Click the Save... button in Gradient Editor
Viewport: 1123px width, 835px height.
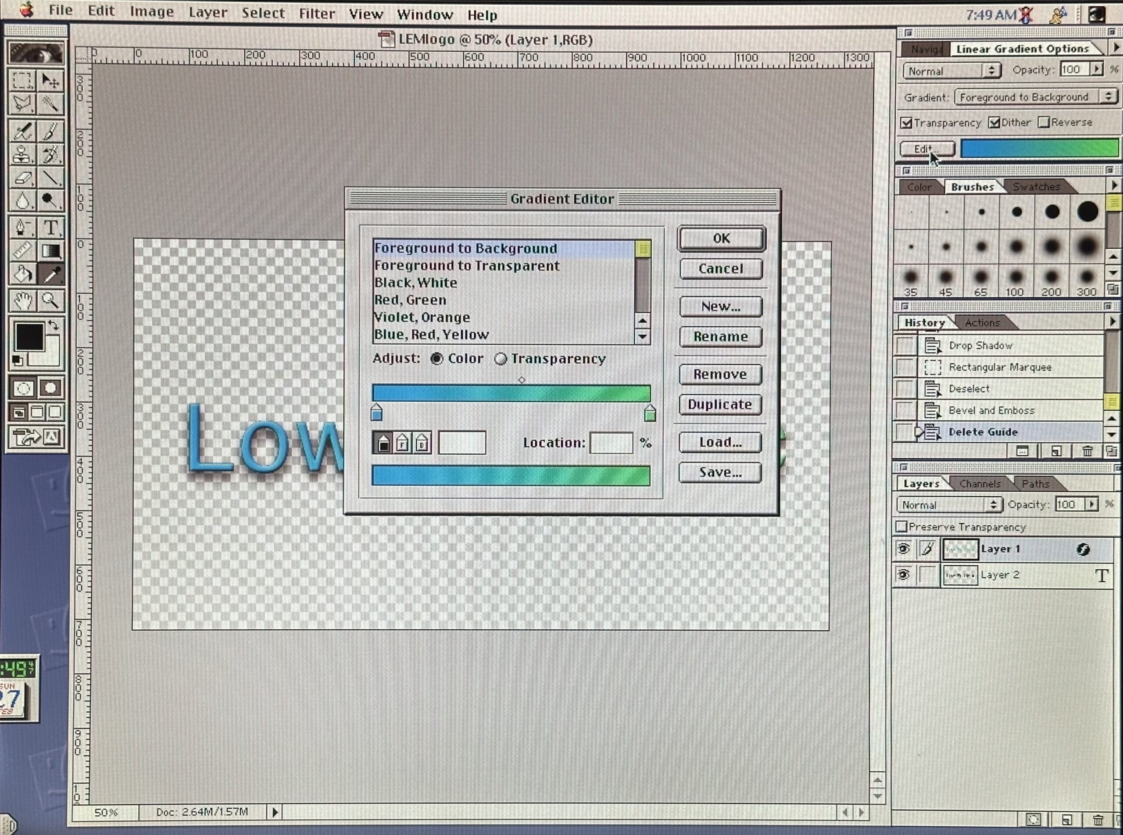pos(719,473)
